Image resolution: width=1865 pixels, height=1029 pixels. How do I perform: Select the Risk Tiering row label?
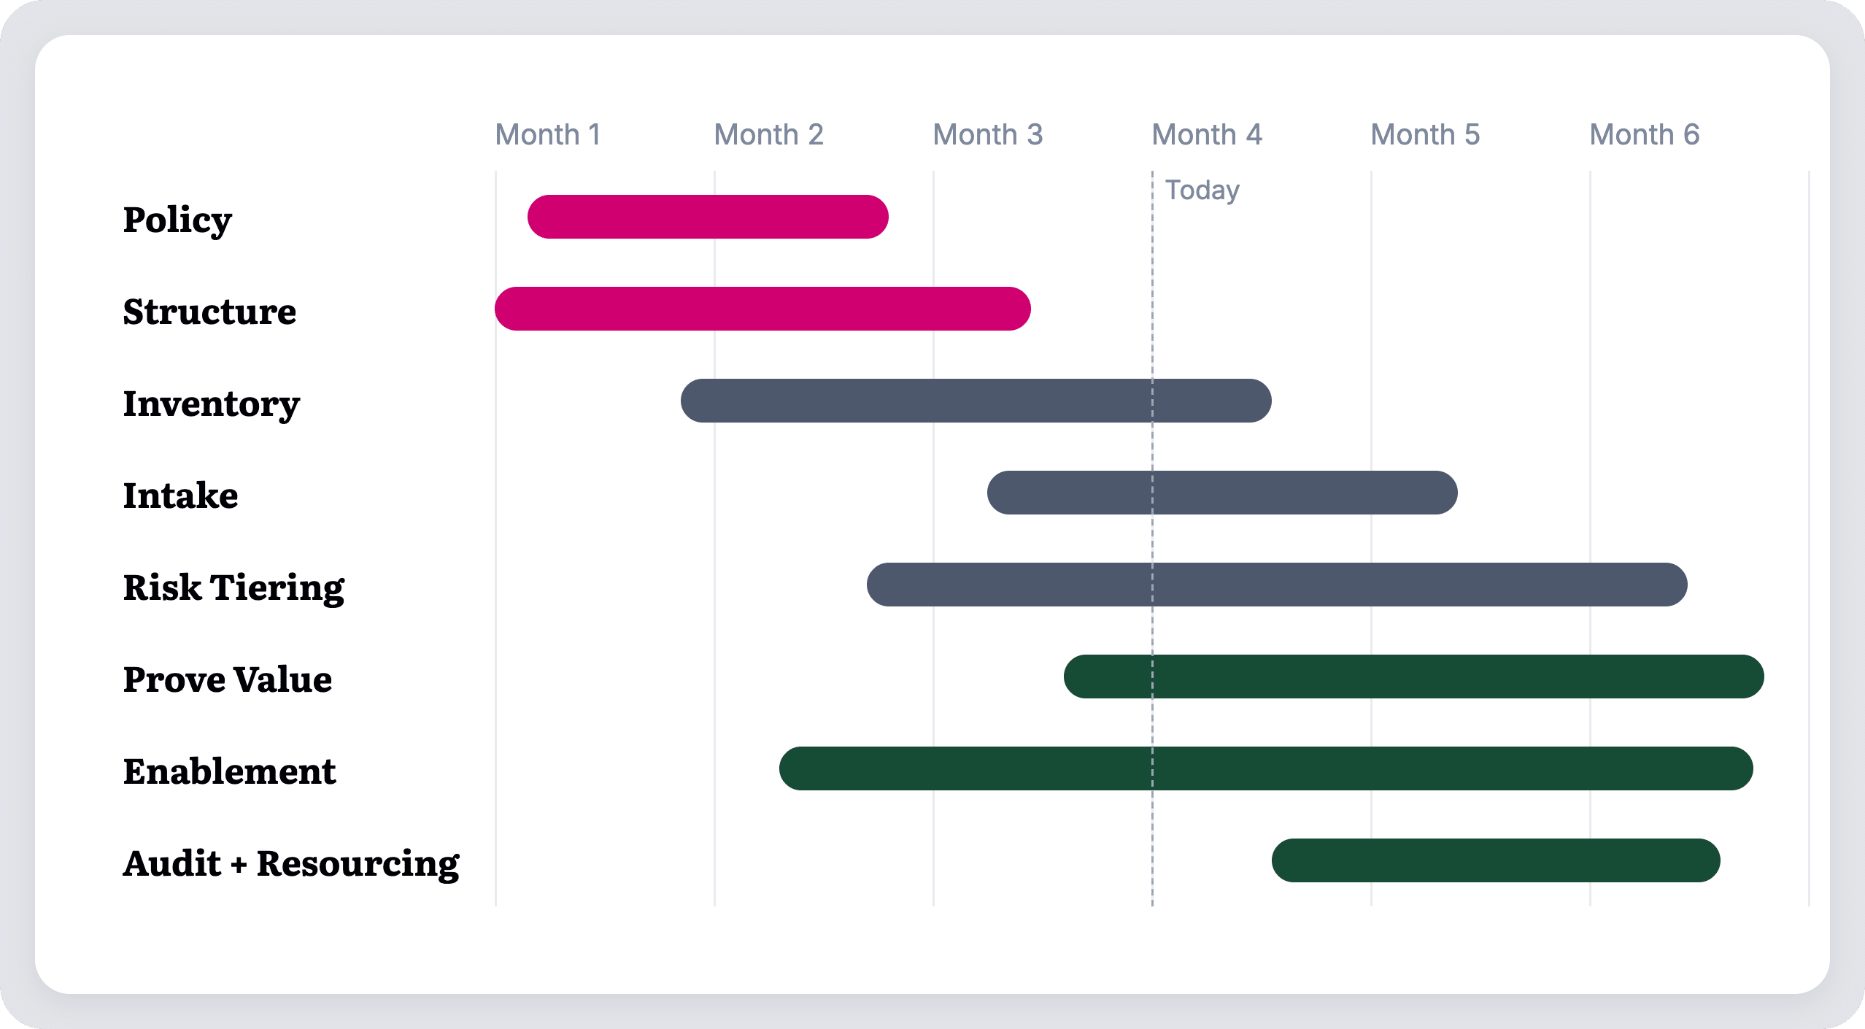[x=233, y=588]
